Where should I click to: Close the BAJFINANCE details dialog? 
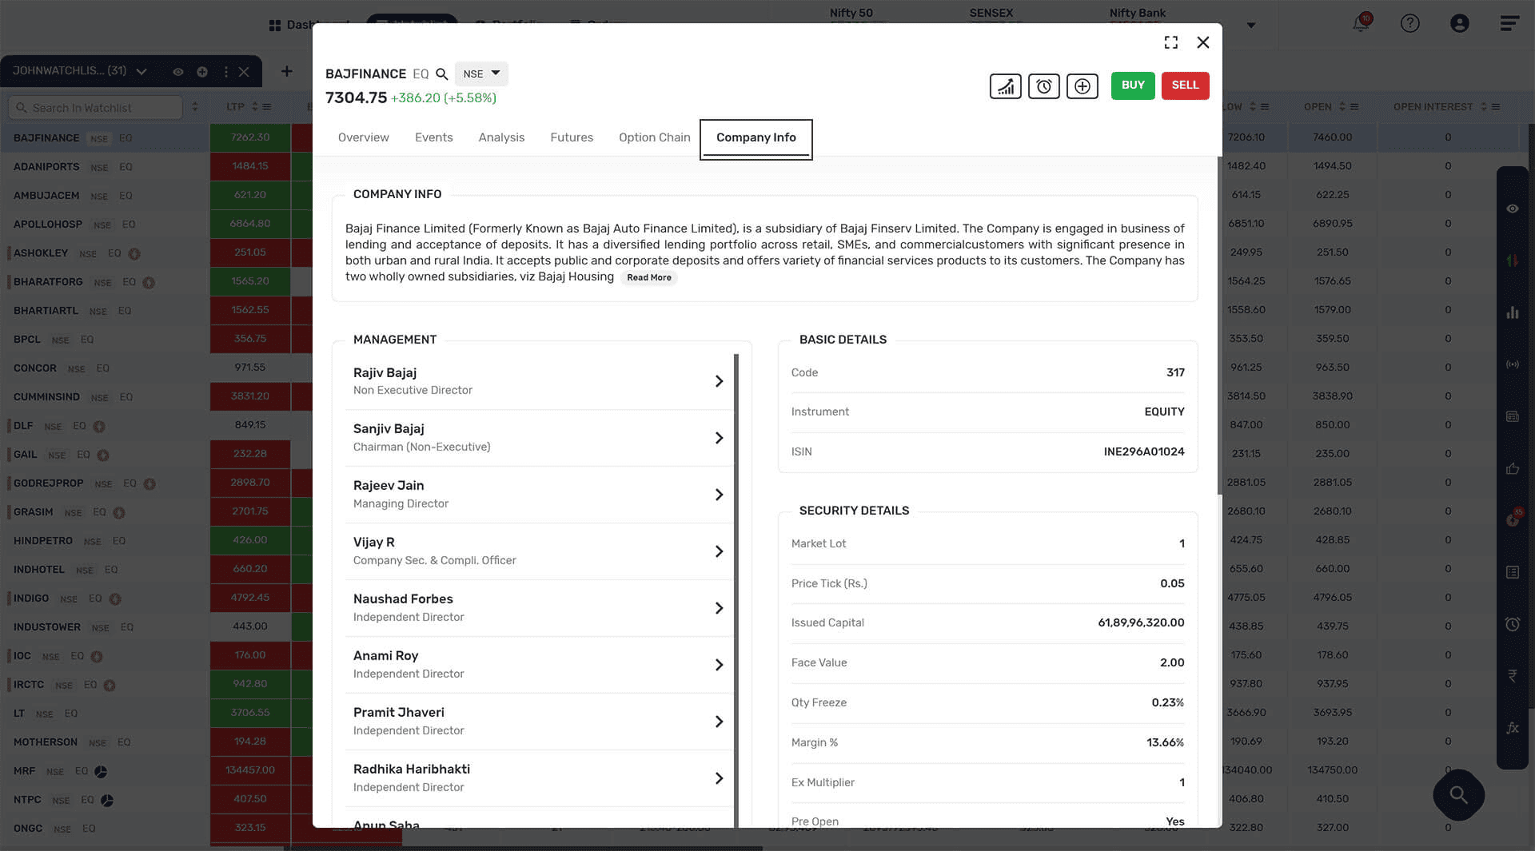[x=1203, y=42]
